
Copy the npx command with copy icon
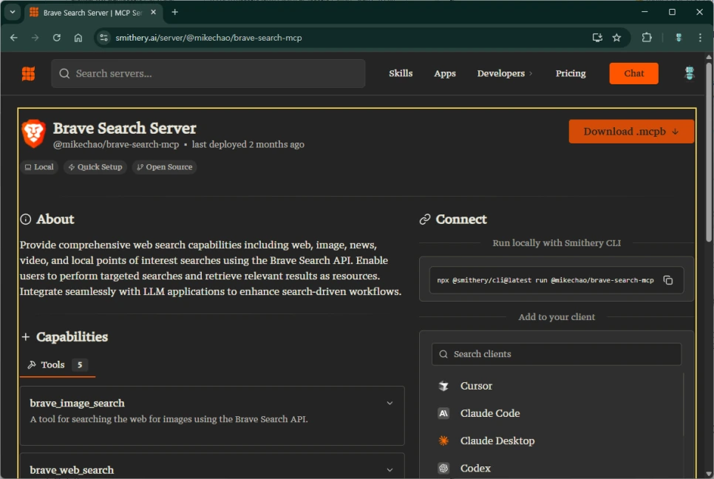[668, 280]
